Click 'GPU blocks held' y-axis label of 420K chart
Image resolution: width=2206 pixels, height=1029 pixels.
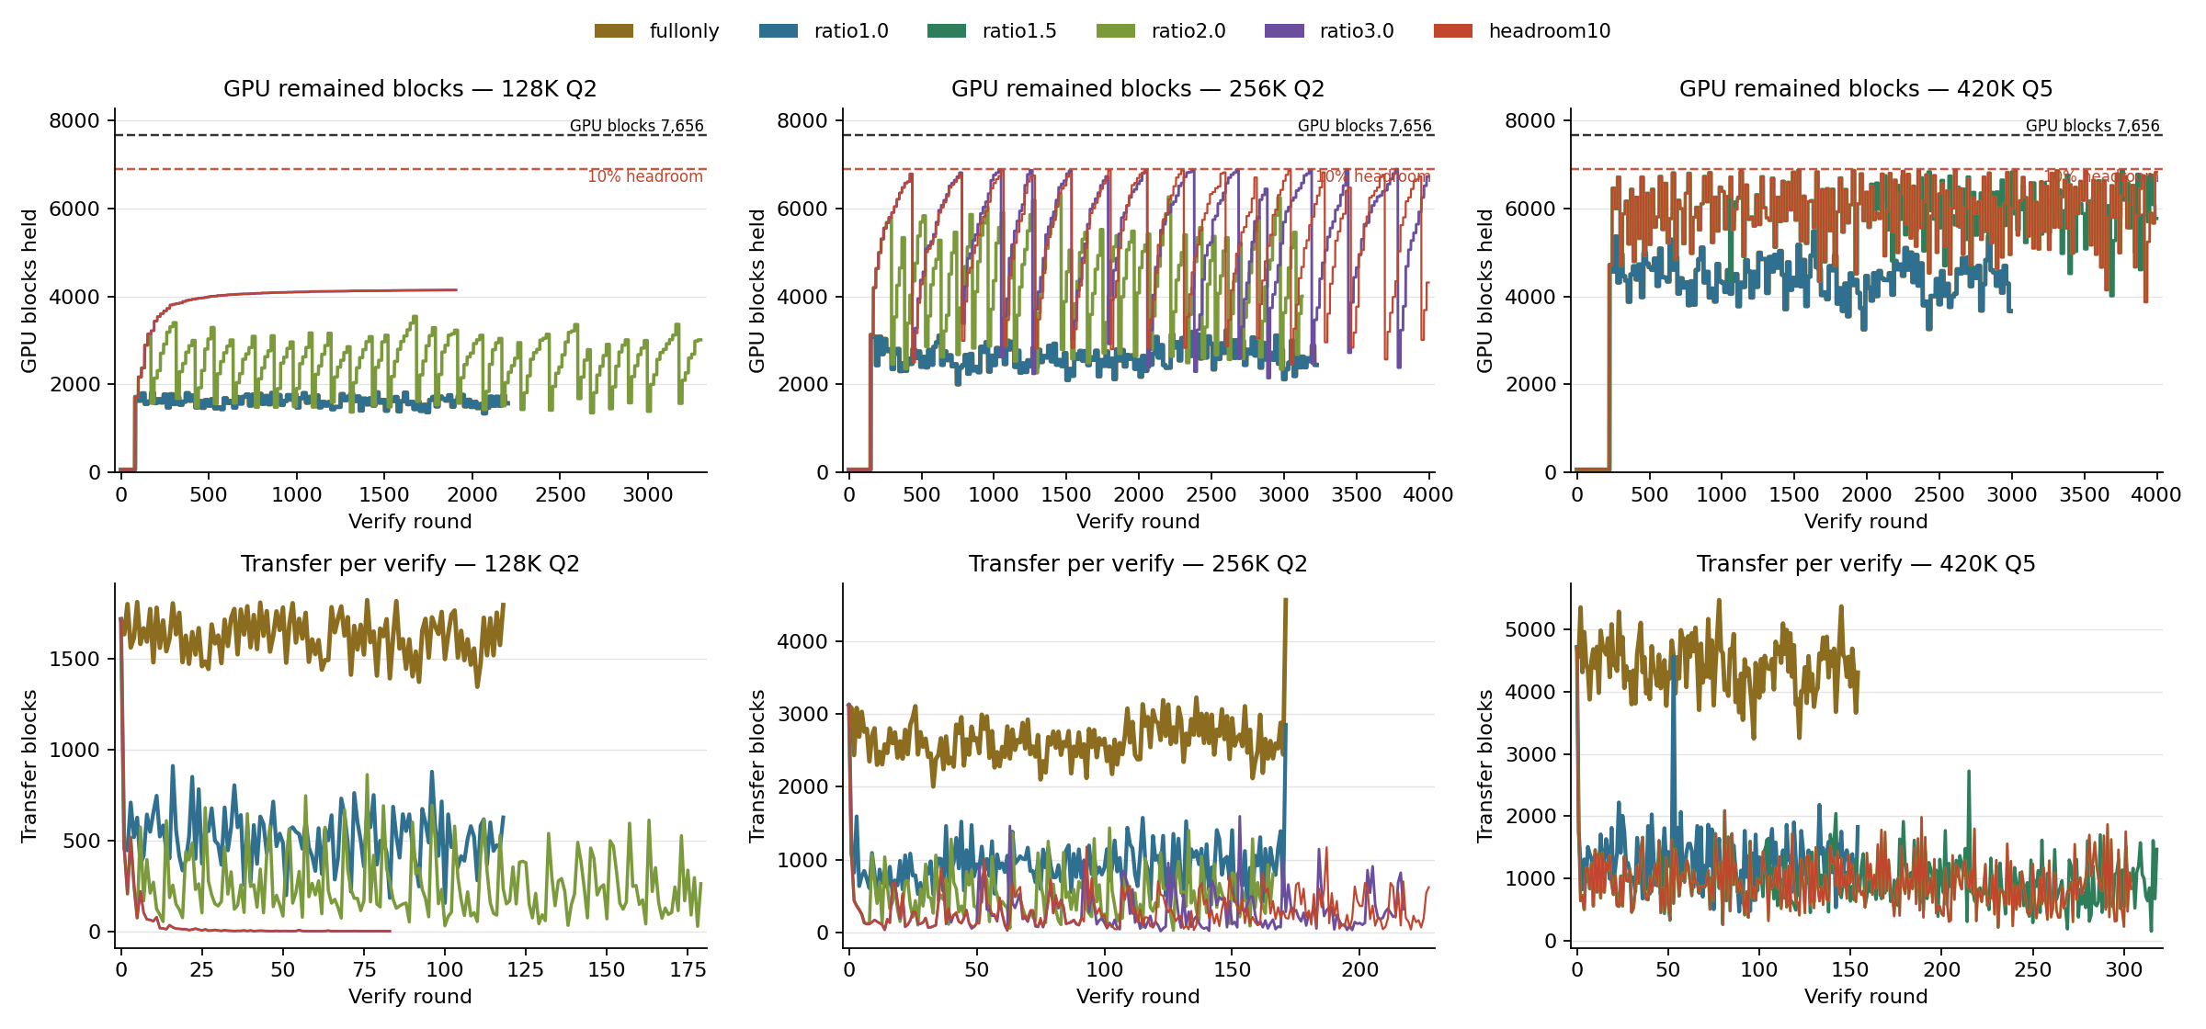click(1485, 290)
